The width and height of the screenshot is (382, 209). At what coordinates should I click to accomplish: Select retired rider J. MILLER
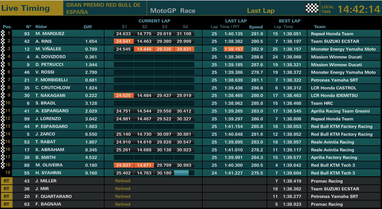coord(46,181)
